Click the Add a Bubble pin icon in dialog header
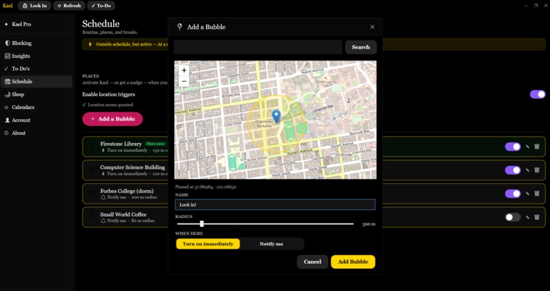The height and width of the screenshot is (291, 550). pos(179,27)
